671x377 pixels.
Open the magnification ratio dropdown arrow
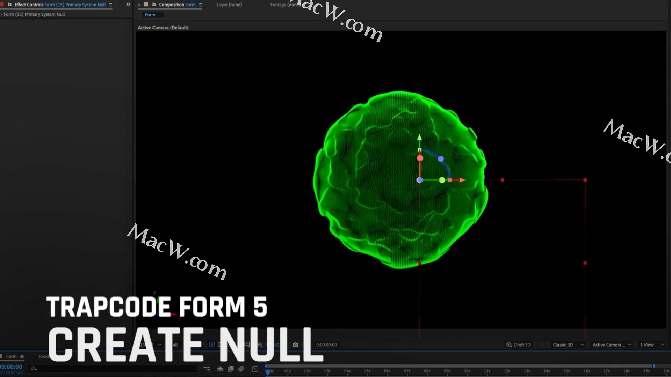tap(160, 345)
